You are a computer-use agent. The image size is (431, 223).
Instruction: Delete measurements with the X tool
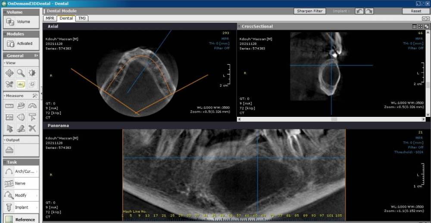point(32,128)
